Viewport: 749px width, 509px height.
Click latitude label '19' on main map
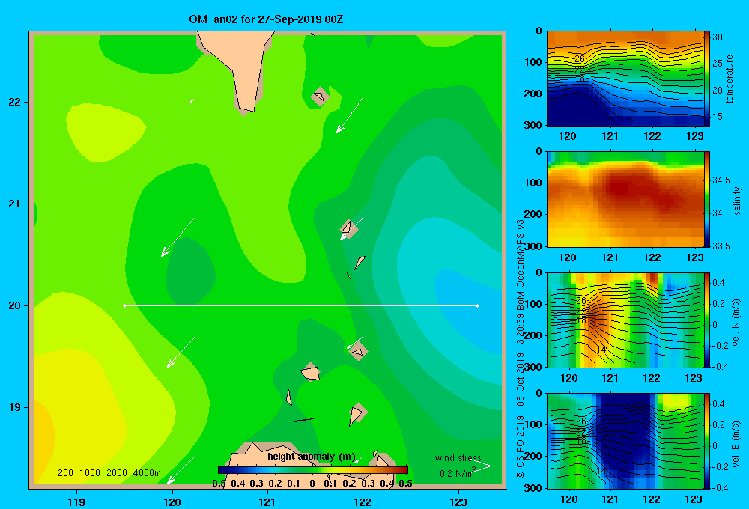click(15, 407)
